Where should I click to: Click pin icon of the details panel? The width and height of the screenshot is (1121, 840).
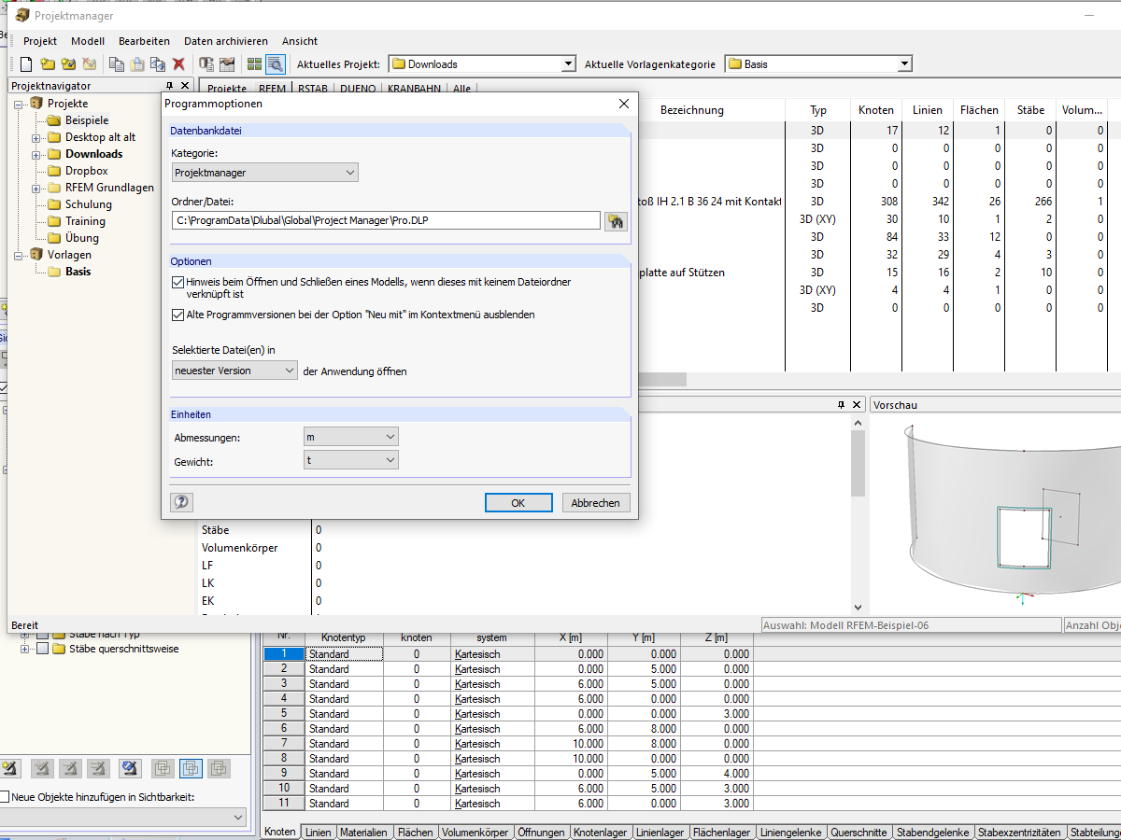[x=841, y=405]
